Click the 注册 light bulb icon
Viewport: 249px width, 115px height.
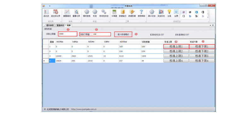[169, 13]
